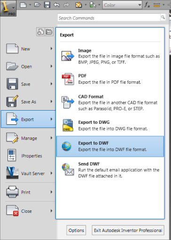Select the Manage menu item
The image size is (171, 240).
[x=28, y=138]
